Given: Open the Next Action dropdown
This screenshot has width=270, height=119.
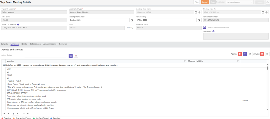Looking at the screenshot, I should click(x=239, y=2).
